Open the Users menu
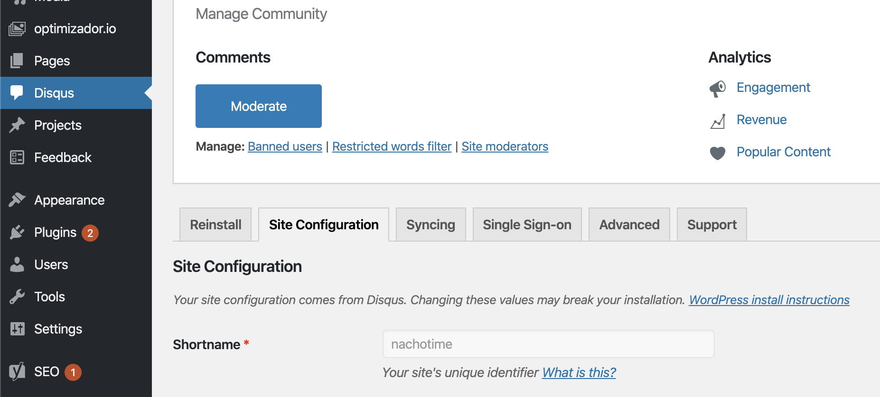Viewport: 880px width, 397px height. point(76,264)
